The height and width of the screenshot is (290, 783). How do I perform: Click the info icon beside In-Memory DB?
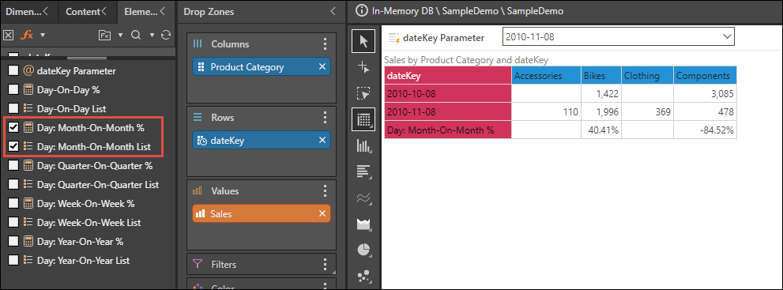(x=363, y=10)
